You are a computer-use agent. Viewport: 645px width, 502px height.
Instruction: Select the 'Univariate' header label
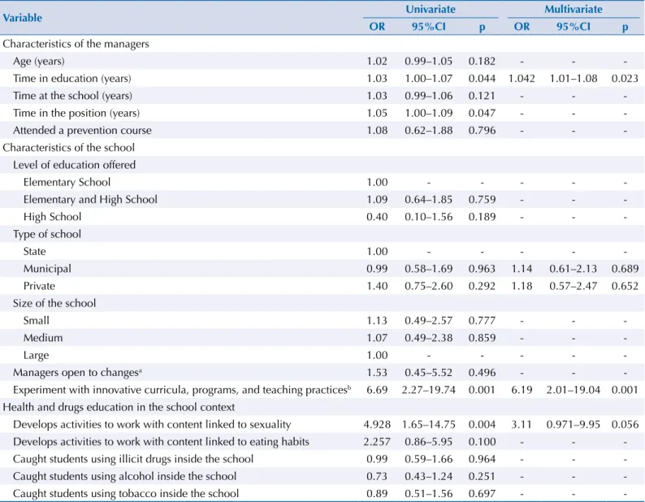click(x=431, y=9)
